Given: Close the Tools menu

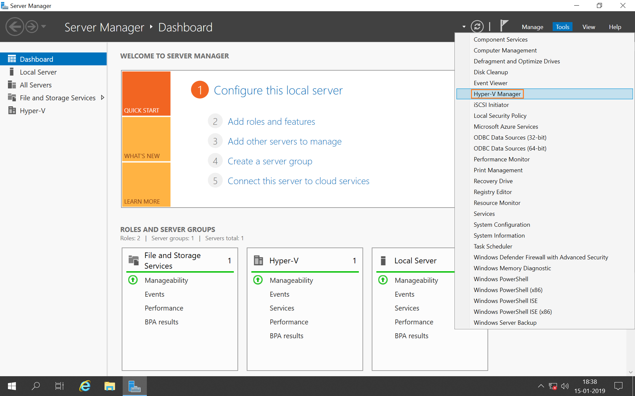Looking at the screenshot, I should (562, 27).
